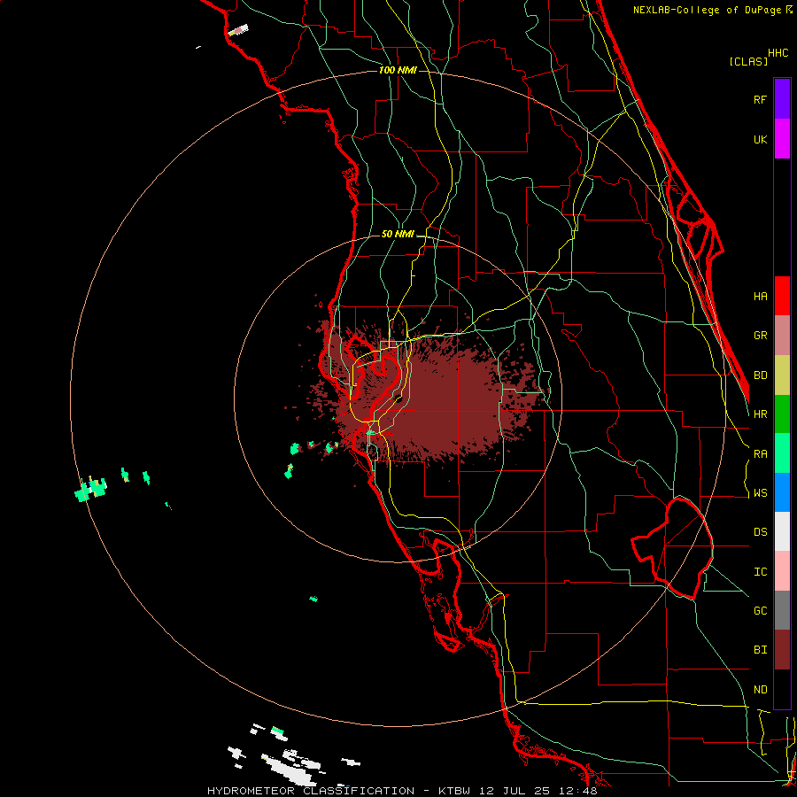This screenshot has height=797, width=797.
Task: Click the "UK" legend label
Action: click(760, 139)
